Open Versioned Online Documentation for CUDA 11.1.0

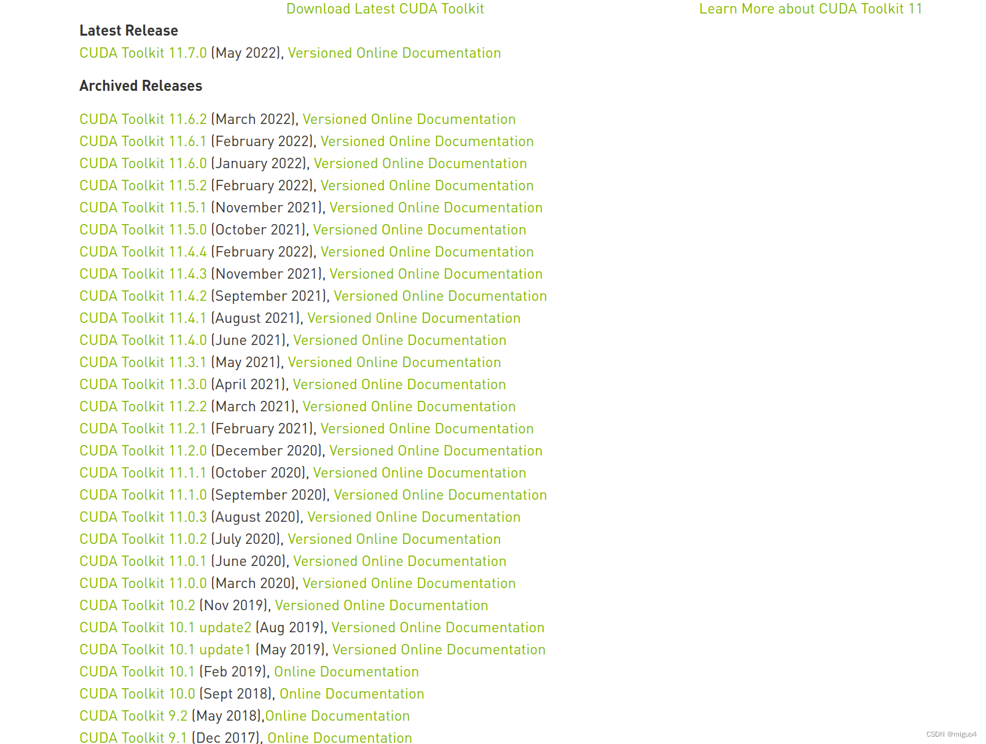coord(440,495)
